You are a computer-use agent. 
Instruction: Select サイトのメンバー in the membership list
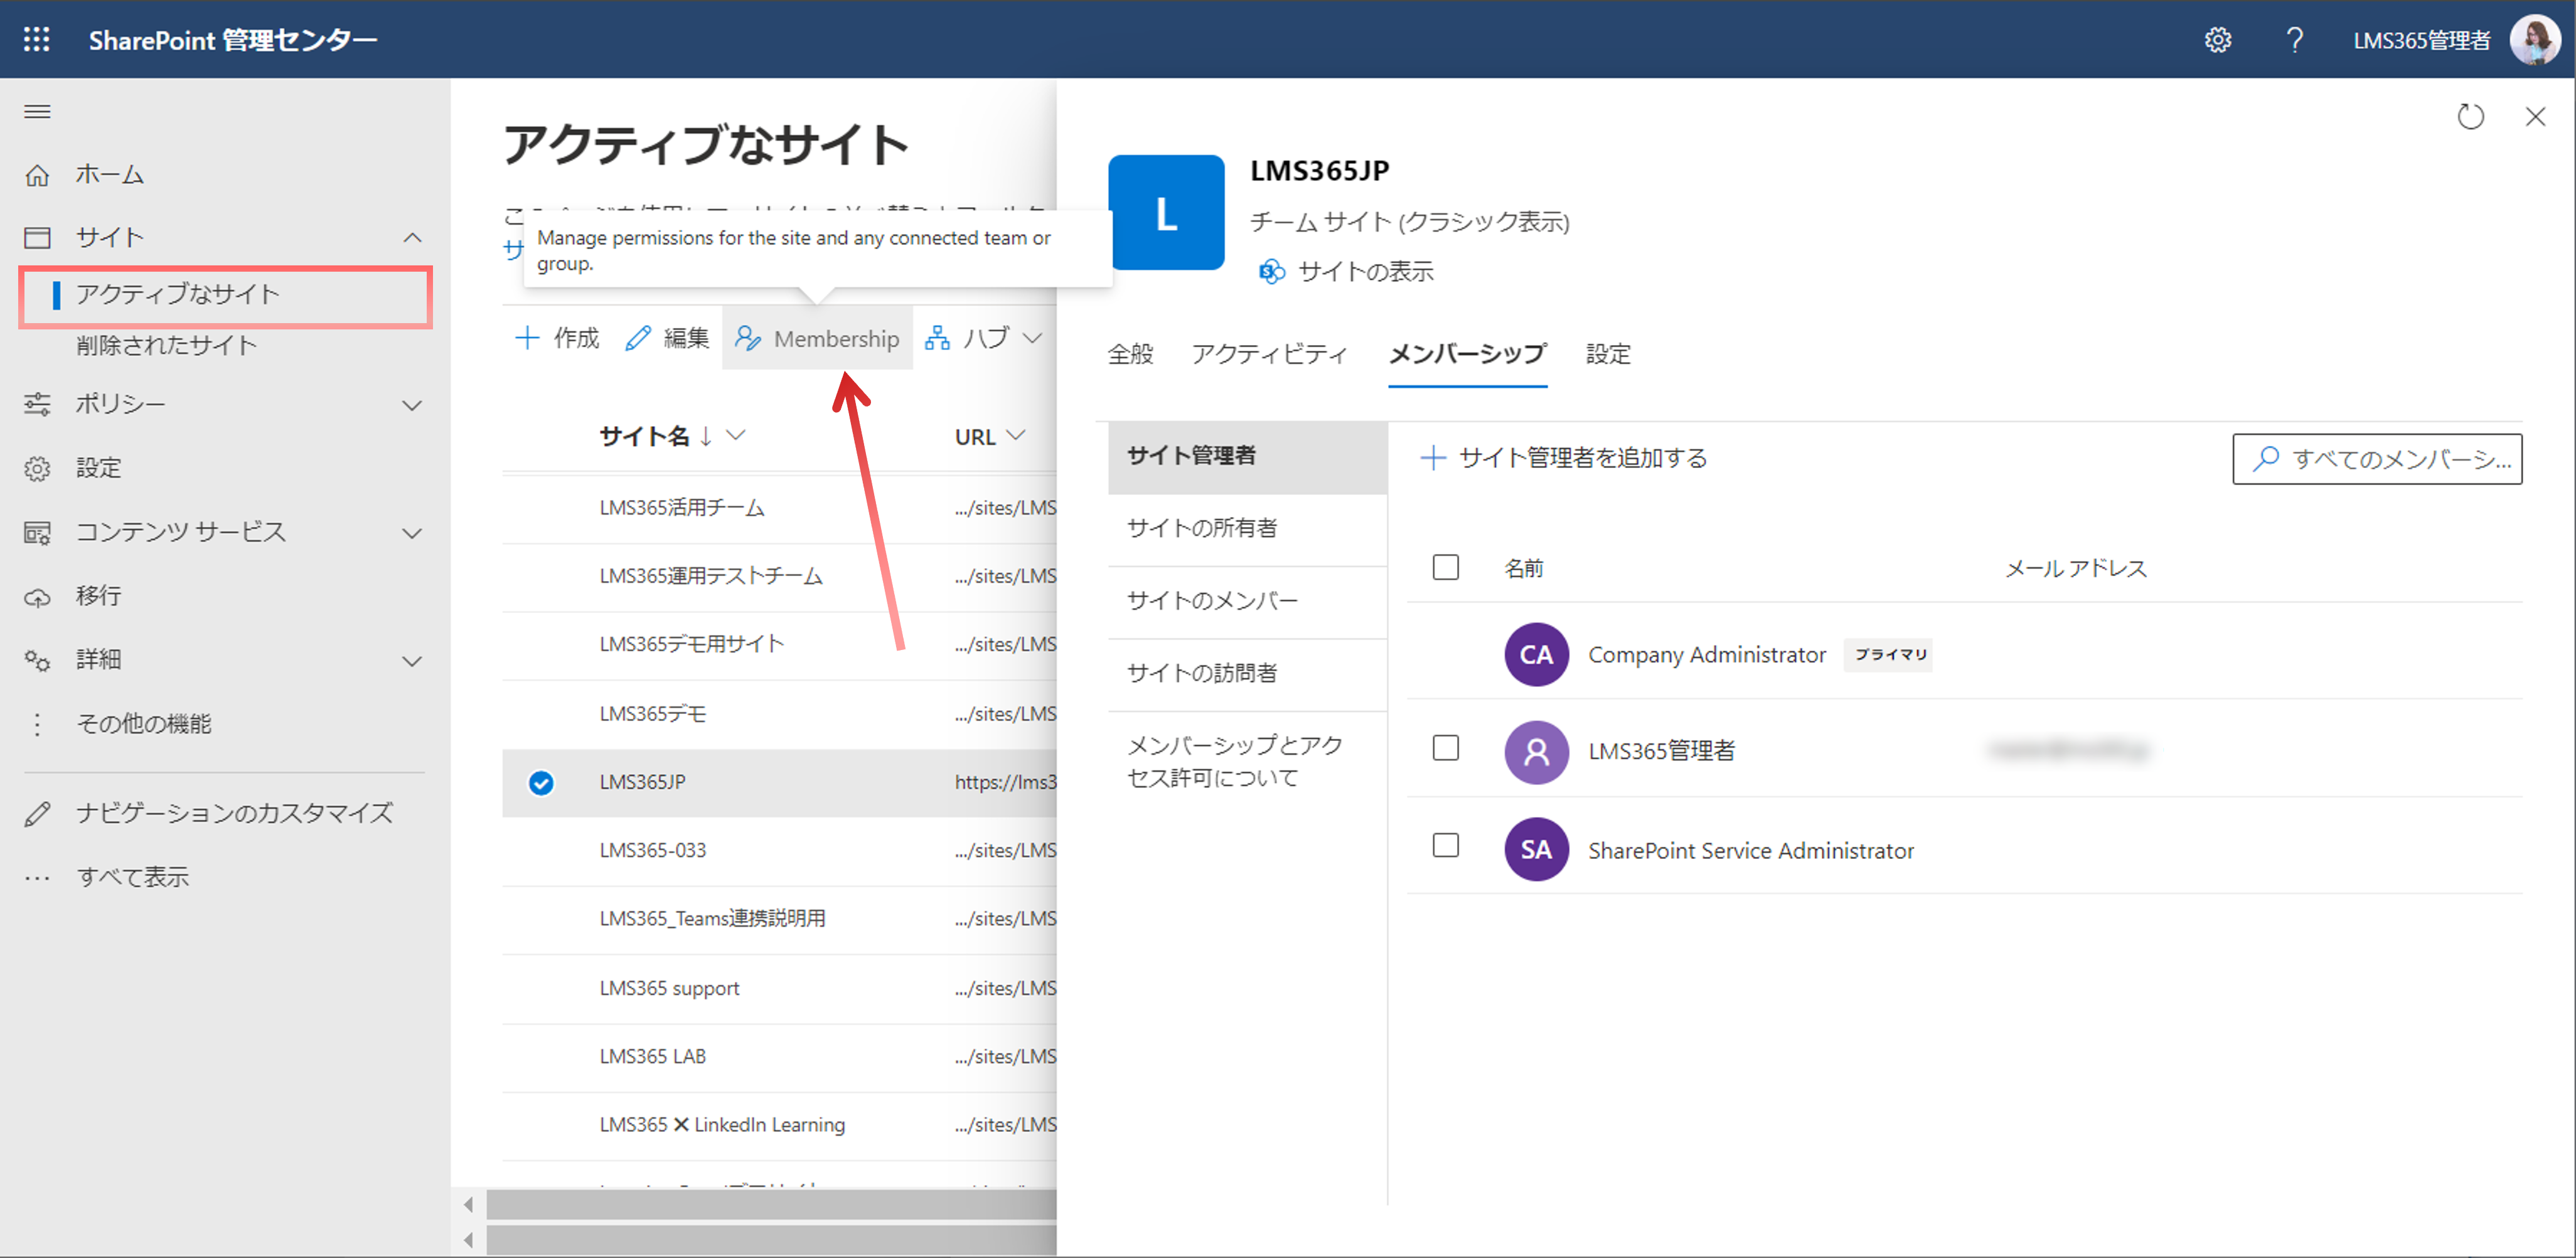pos(1247,602)
